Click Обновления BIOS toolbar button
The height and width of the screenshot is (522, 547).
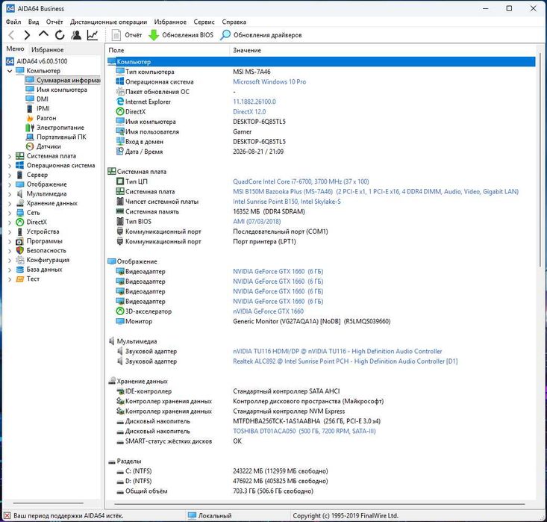point(181,35)
